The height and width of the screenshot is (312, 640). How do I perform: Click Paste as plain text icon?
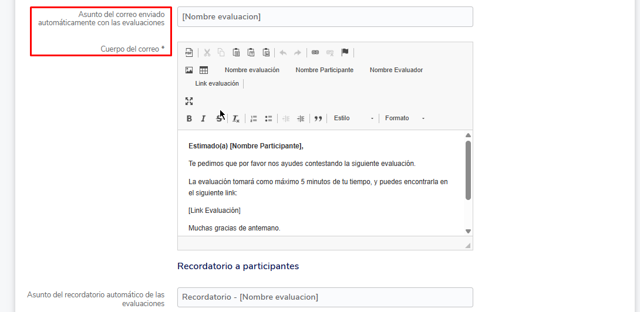coord(251,53)
